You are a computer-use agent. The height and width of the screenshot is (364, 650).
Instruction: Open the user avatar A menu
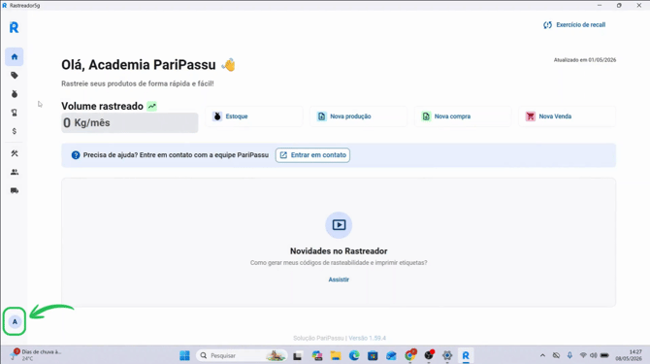pyautogui.click(x=15, y=321)
